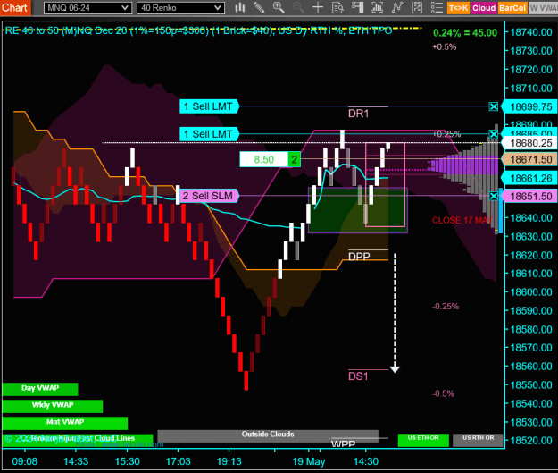Image resolution: width=558 pixels, height=473 pixels.
Task: Click the zoom out magnifier icon
Action: tap(298, 7)
